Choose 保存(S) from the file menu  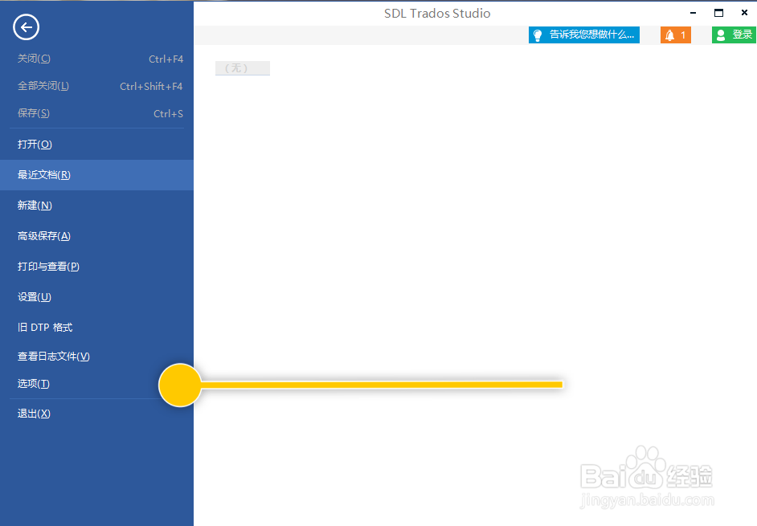point(96,113)
